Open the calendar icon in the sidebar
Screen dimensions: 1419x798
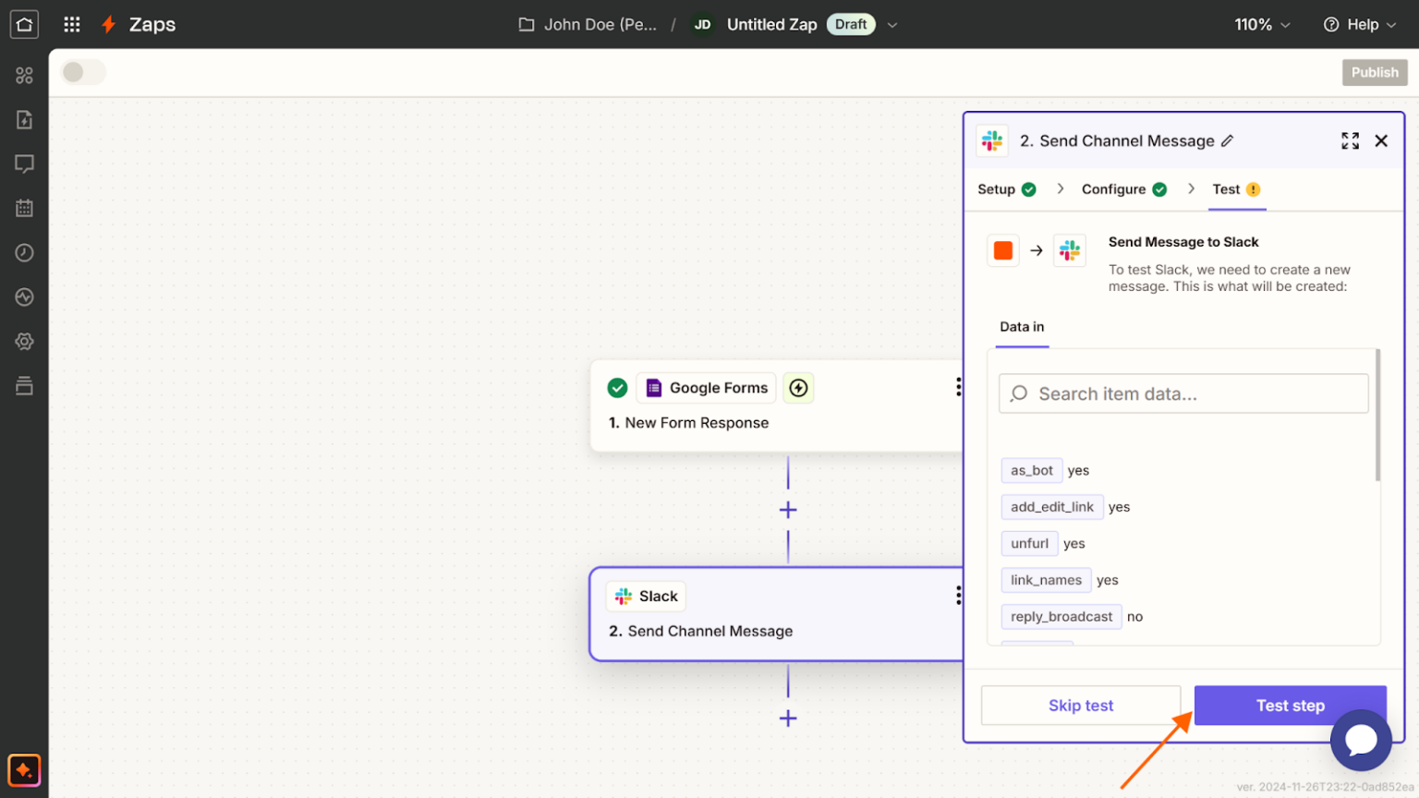click(x=24, y=208)
